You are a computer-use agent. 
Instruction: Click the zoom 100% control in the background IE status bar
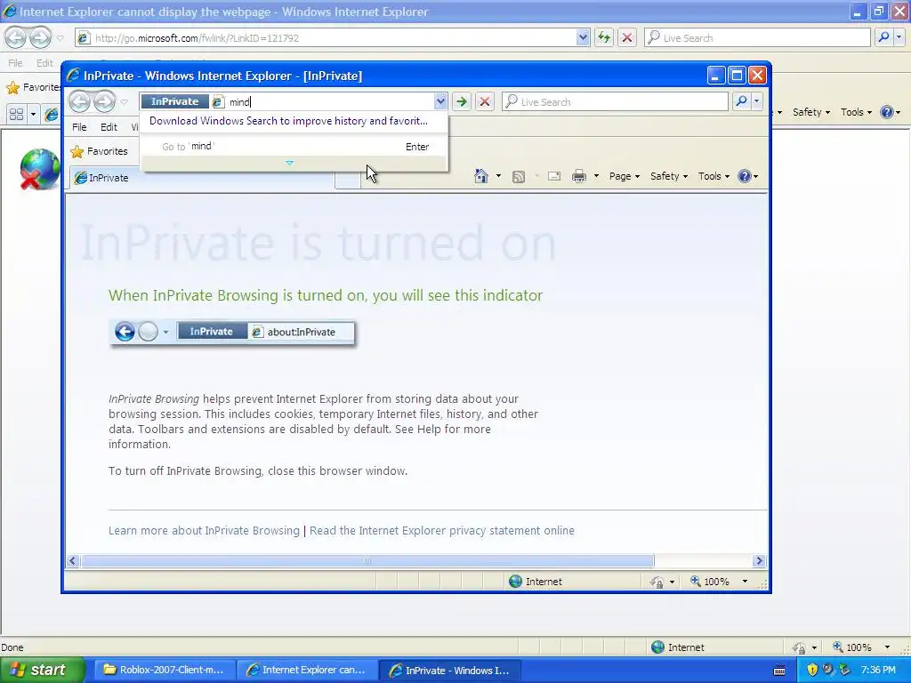pos(852,647)
